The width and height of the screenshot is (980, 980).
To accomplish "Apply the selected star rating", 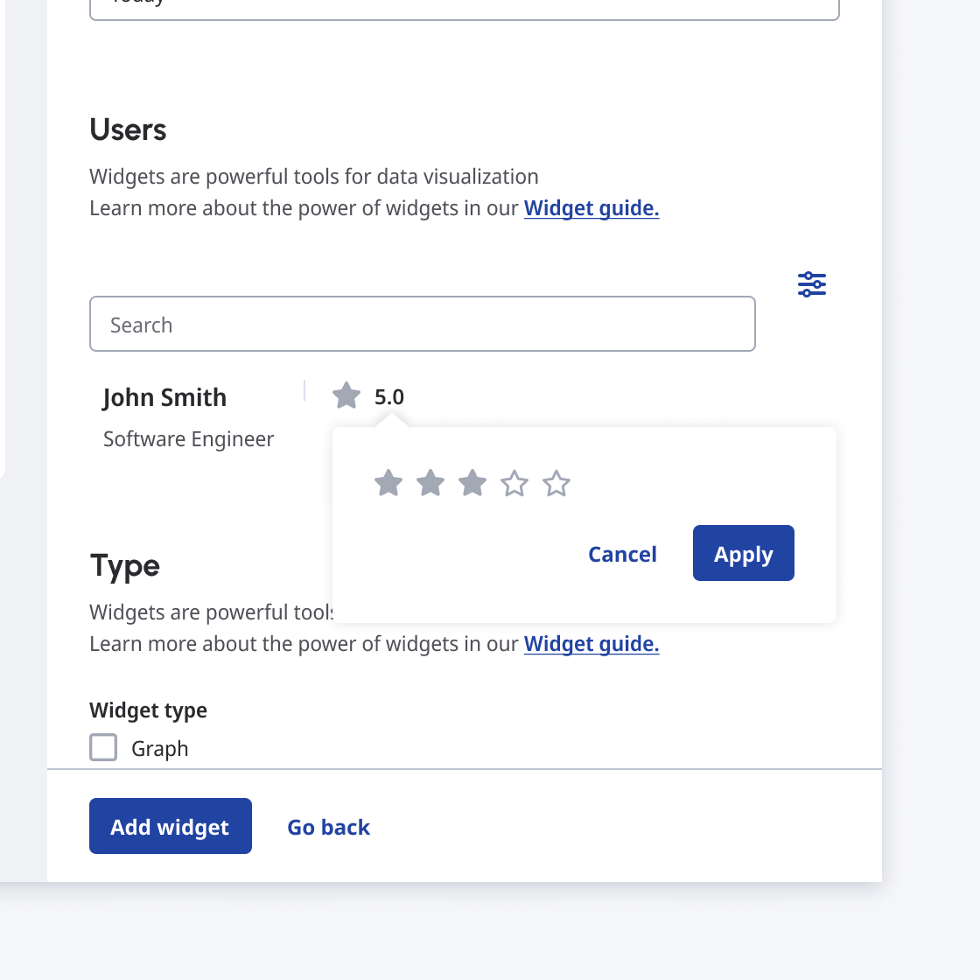I will click(x=743, y=553).
